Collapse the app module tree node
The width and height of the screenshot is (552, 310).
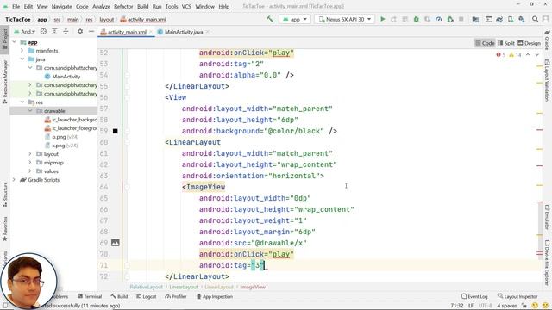point(14,42)
